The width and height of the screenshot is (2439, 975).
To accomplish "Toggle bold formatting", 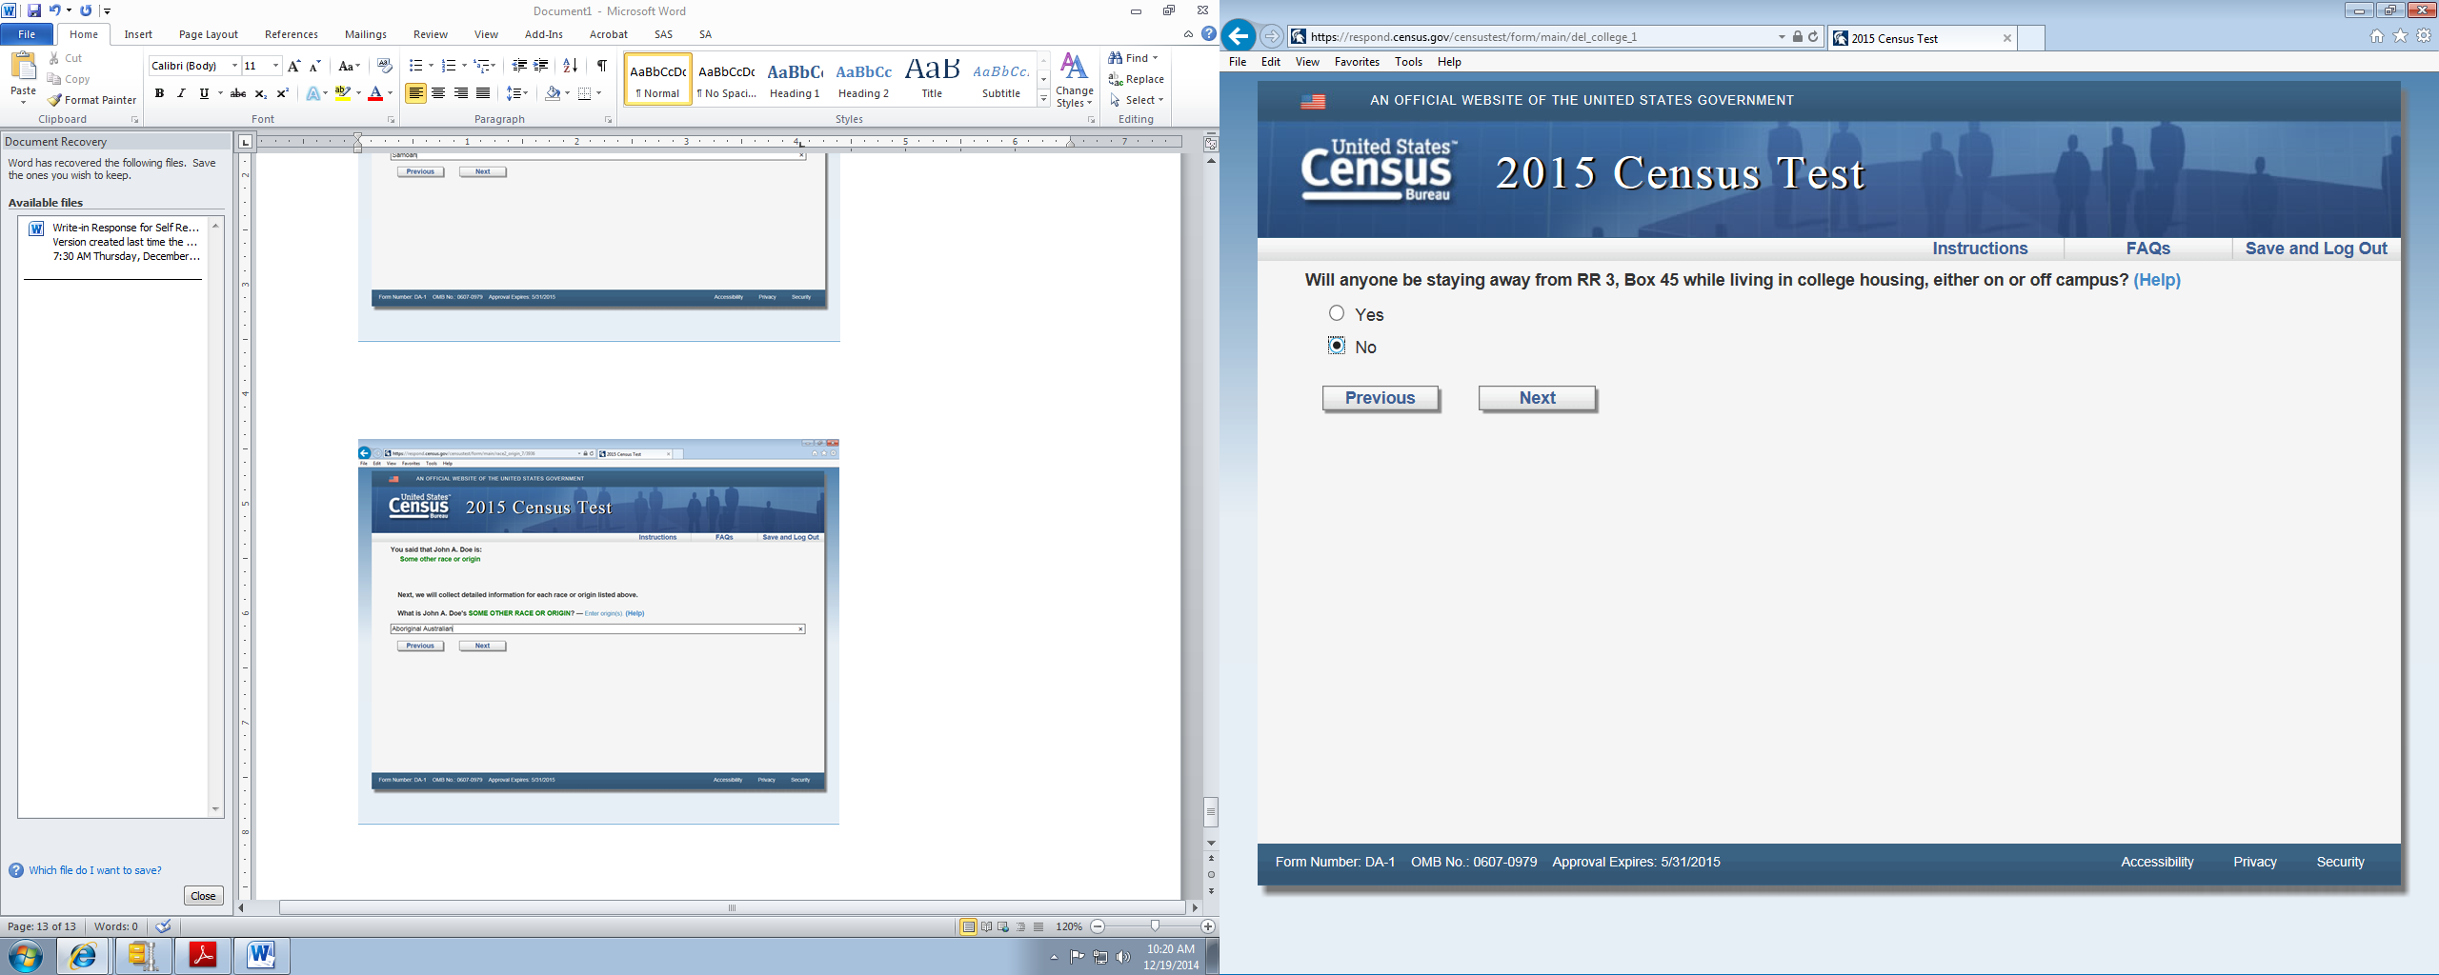I will click(159, 93).
